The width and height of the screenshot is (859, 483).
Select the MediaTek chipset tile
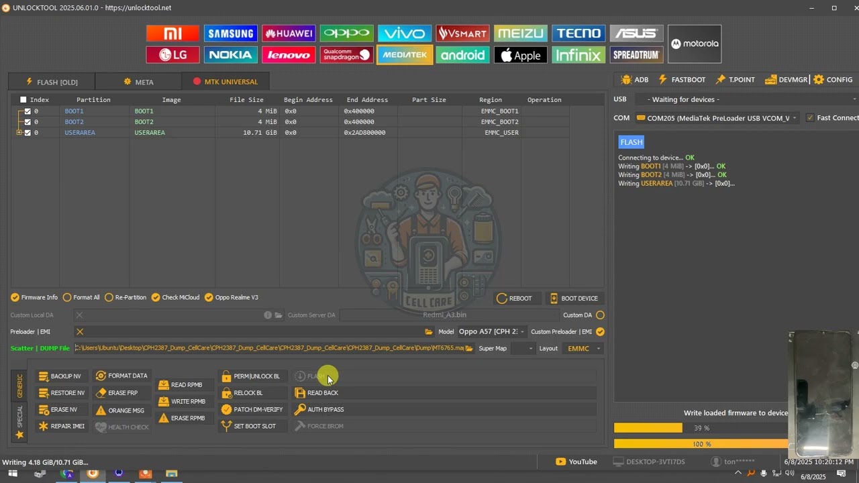point(404,55)
